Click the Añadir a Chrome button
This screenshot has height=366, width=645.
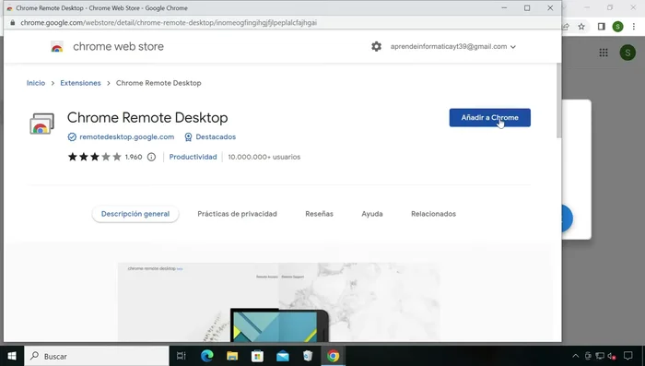[x=489, y=118]
